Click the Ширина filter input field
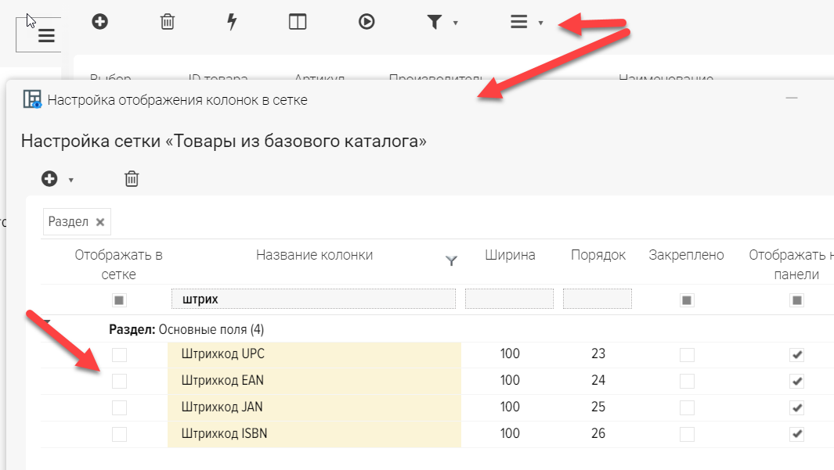Screen dimensions: 834x470 tap(509, 299)
